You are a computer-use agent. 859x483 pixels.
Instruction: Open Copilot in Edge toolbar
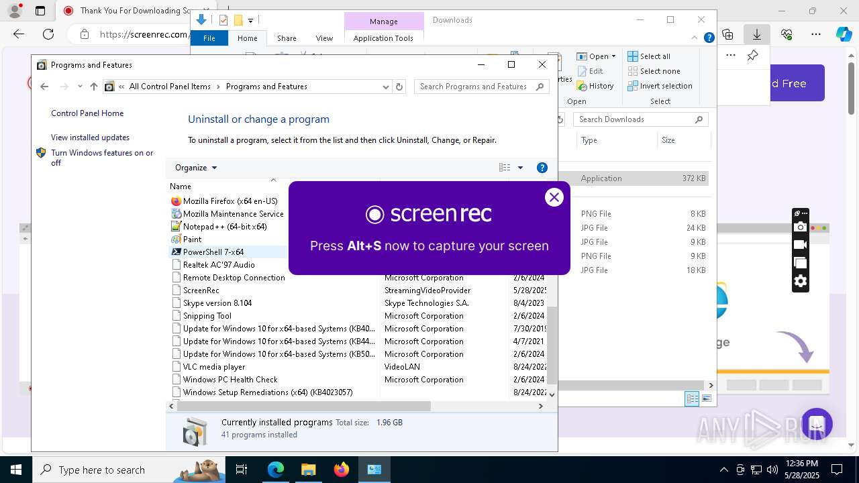click(844, 34)
